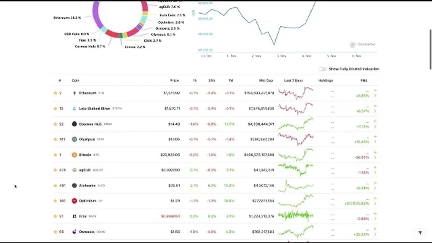Open the Optimism row chevron arrow
The height and width of the screenshot is (243, 432).
375,204
